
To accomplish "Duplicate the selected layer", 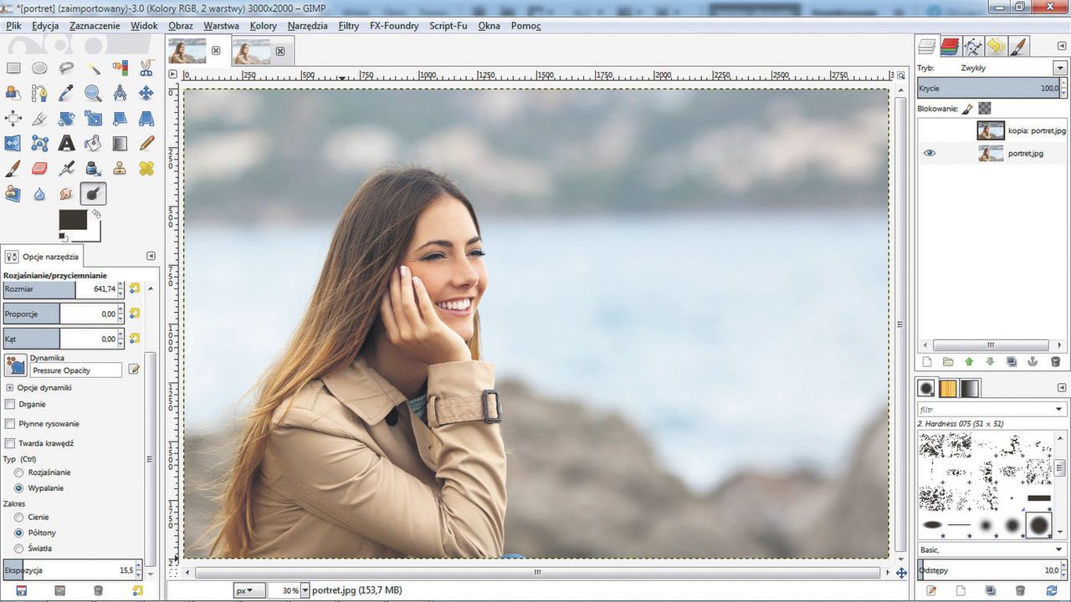I will tap(1012, 362).
